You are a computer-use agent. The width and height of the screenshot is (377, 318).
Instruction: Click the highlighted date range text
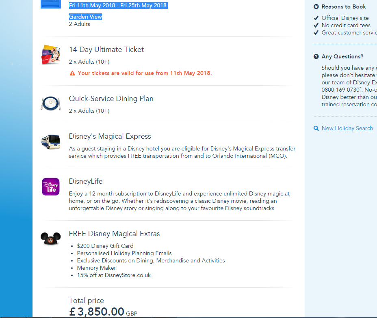[118, 5]
